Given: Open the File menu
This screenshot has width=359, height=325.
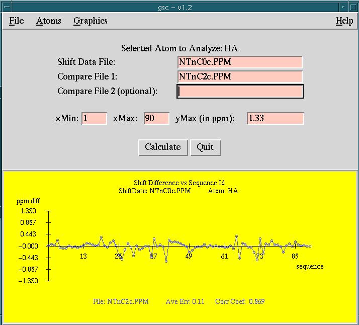Looking at the screenshot, I should pos(17,21).
